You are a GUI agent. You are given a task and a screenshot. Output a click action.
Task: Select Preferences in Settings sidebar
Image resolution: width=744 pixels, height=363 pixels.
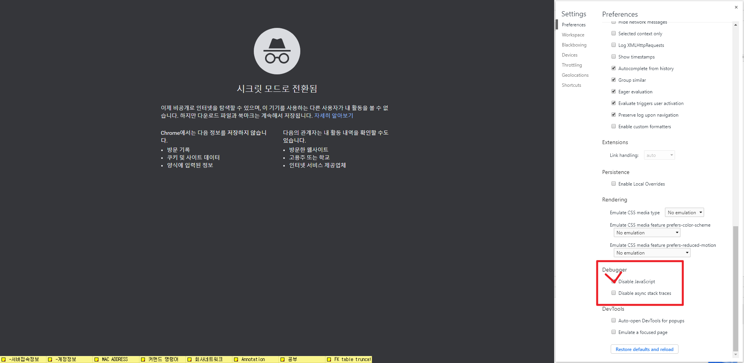573,25
